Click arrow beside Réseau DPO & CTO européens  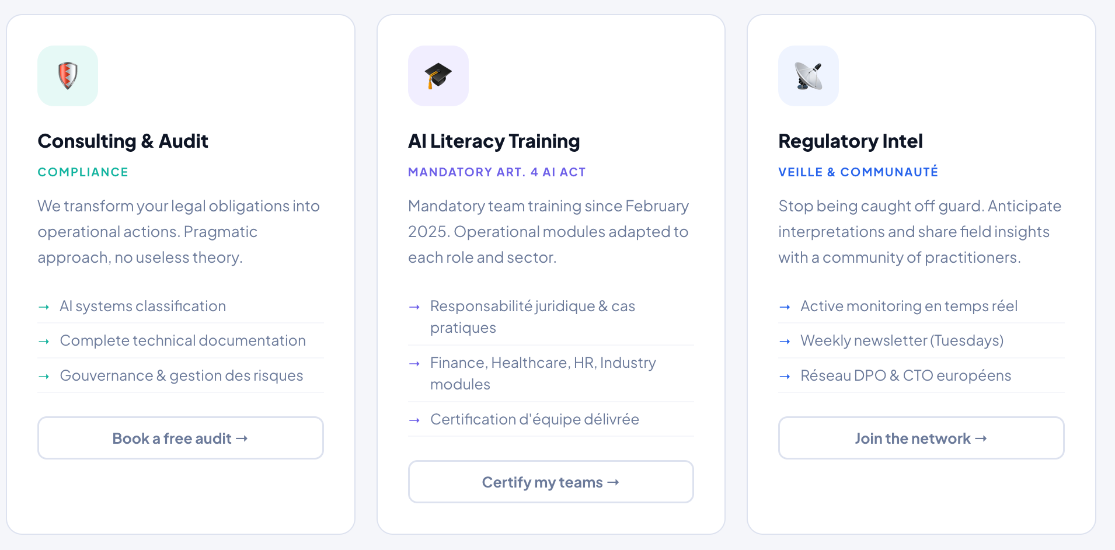tap(785, 377)
